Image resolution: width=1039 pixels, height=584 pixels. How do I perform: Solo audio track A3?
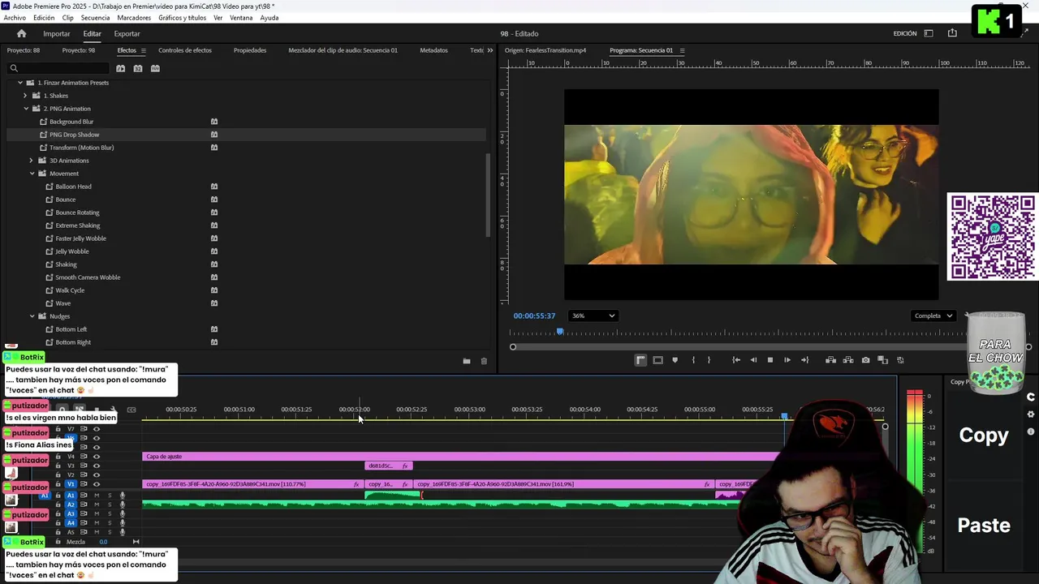click(x=110, y=514)
